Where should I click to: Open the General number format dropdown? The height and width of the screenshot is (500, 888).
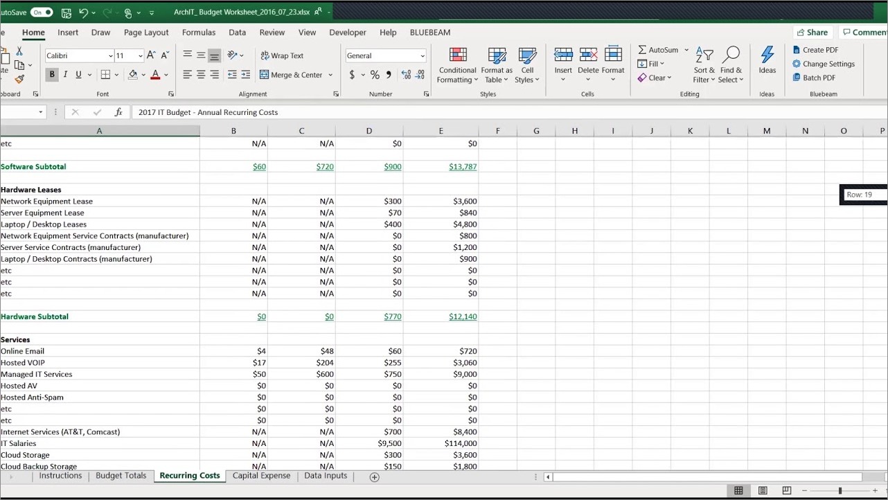pyautogui.click(x=423, y=56)
